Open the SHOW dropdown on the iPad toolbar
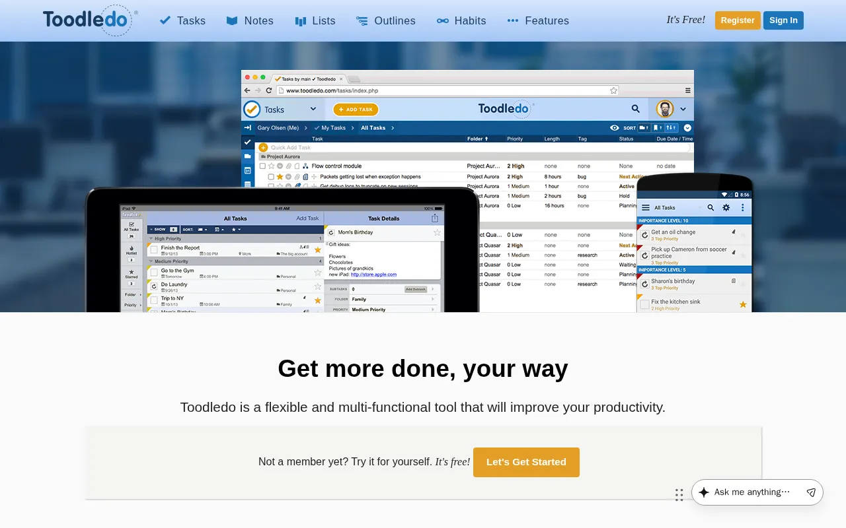Screen dimensions: 846x528 tap(163, 229)
